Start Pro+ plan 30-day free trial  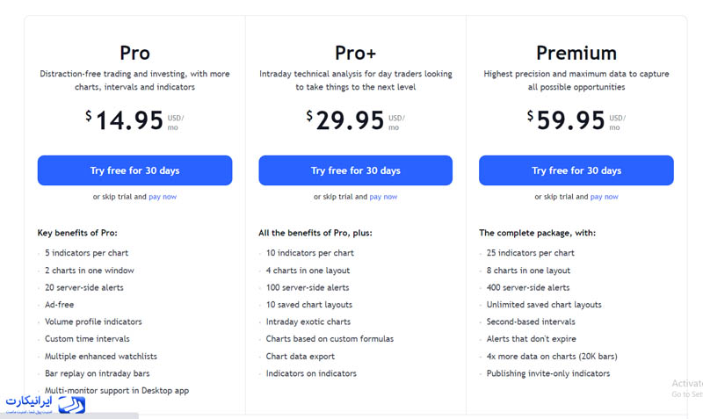356,170
